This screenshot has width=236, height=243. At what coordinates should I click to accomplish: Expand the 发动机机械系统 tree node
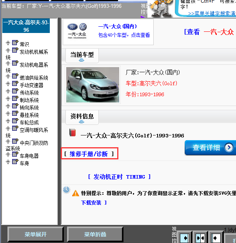8,50
